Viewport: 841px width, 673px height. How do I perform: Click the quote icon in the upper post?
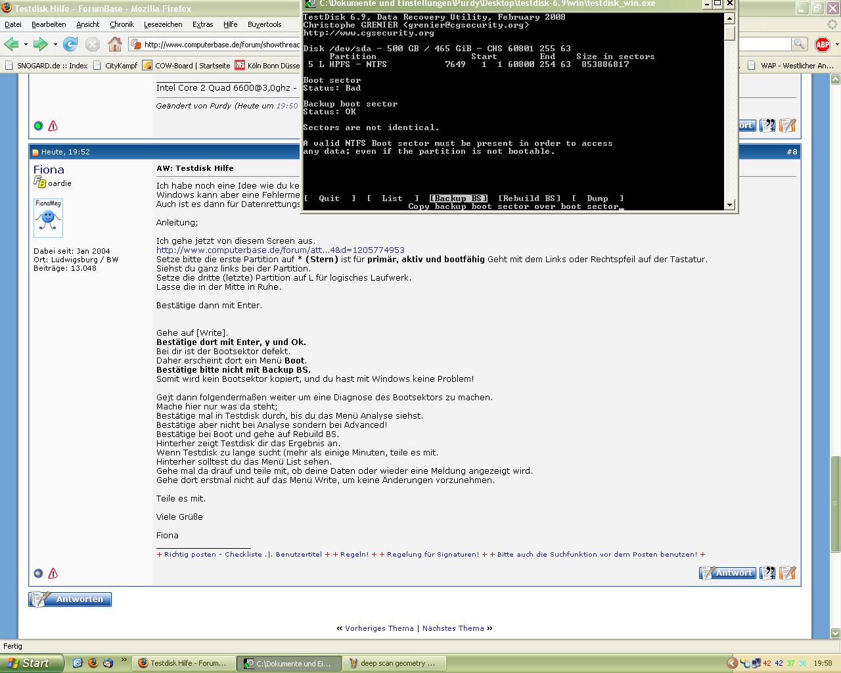[x=767, y=126]
